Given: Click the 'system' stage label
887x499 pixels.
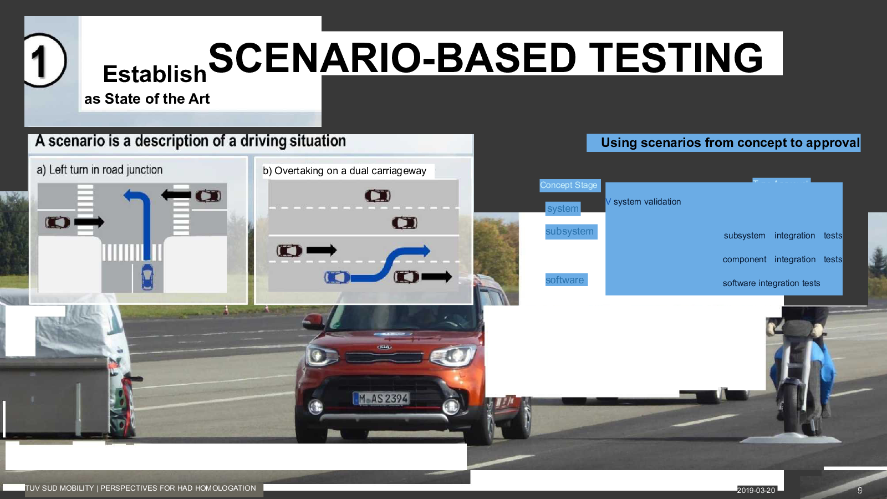Looking at the screenshot, I should (x=563, y=208).
